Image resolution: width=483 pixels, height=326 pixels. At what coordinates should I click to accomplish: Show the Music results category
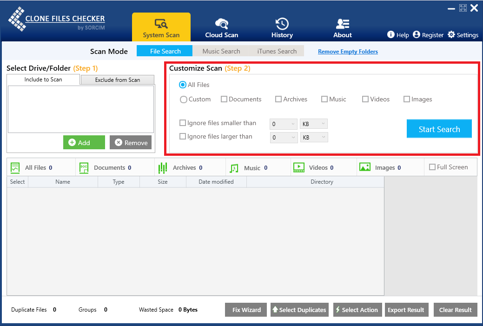248,168
